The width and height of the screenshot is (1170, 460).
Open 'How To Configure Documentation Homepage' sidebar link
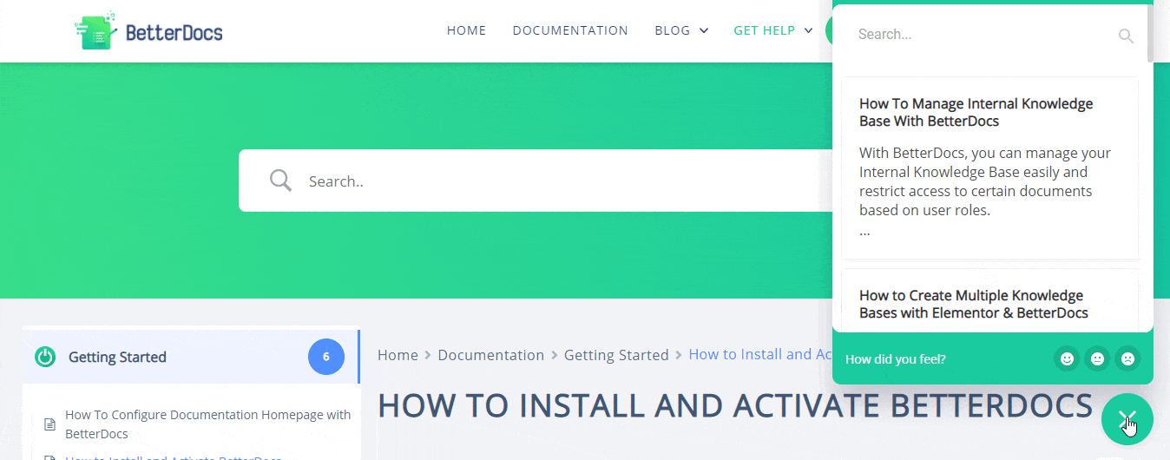207,424
